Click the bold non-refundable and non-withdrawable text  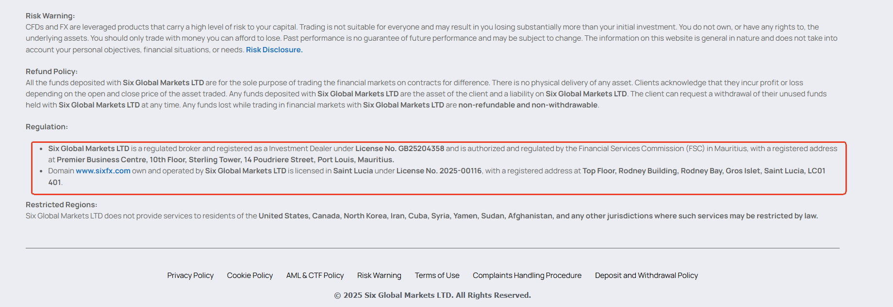[x=528, y=105]
